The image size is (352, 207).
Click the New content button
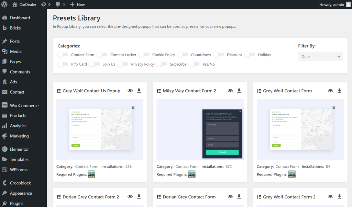[77, 4]
